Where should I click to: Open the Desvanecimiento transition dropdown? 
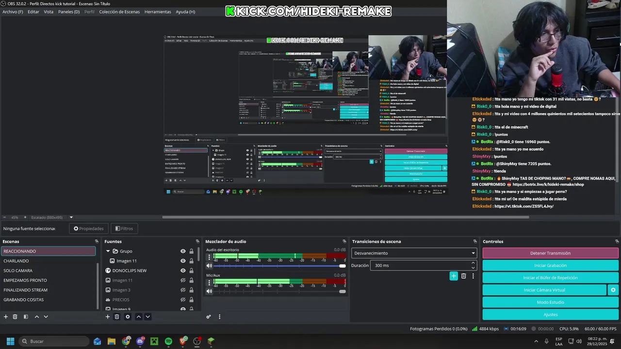414,253
